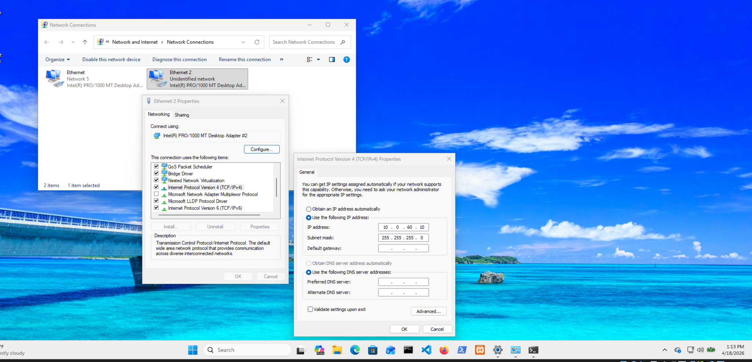Image resolution: width=752 pixels, height=362 pixels.
Task: Expand the toolbar overflow chevron
Action: tap(282, 59)
